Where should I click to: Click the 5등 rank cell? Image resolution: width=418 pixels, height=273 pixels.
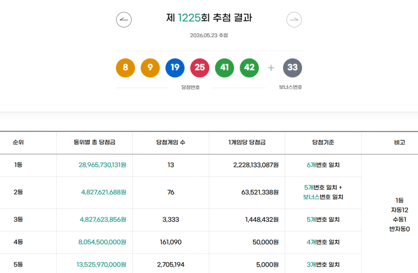point(18,265)
